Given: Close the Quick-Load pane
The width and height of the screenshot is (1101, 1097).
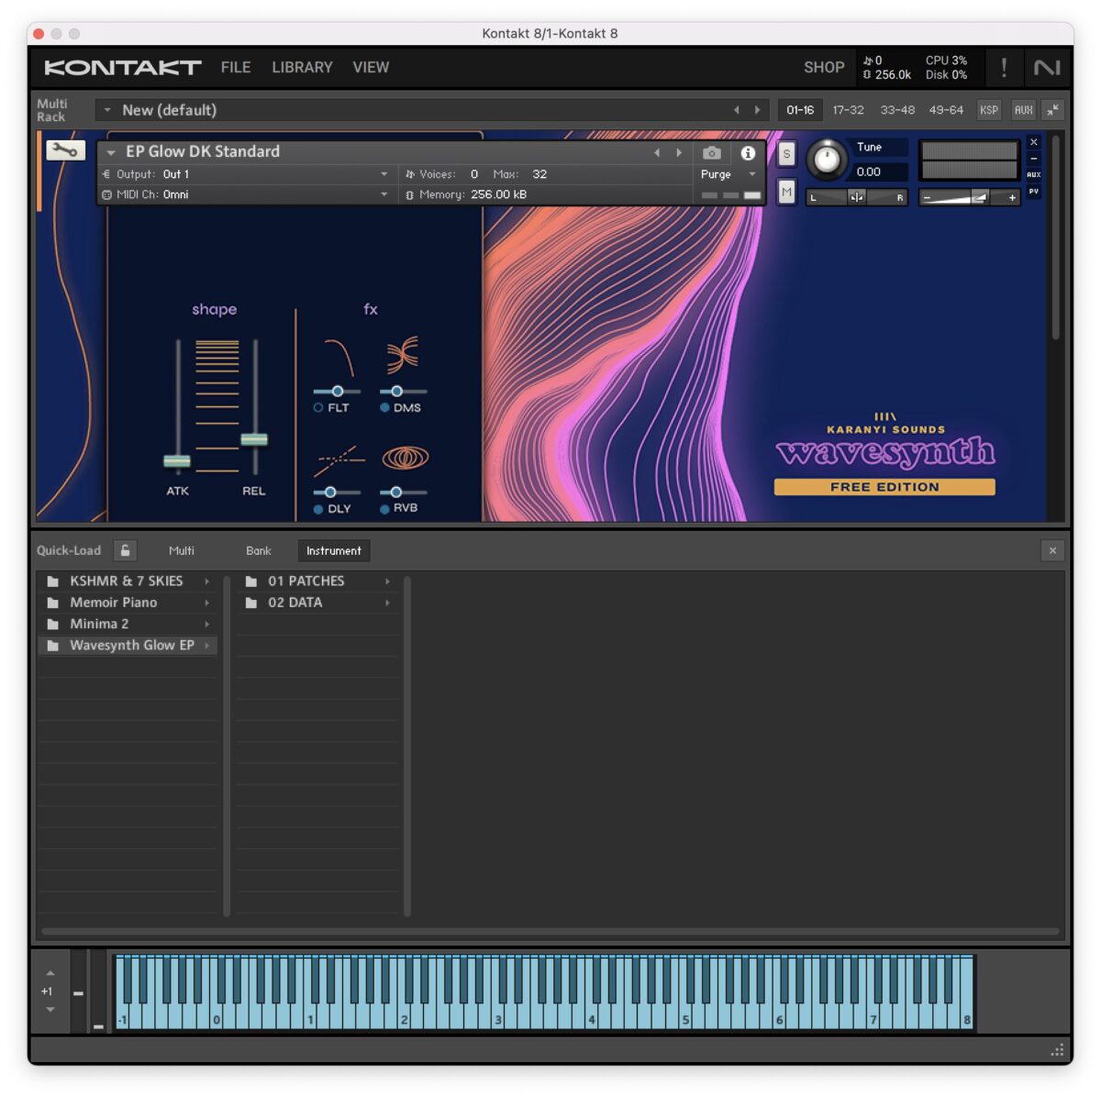Looking at the screenshot, I should point(1052,550).
